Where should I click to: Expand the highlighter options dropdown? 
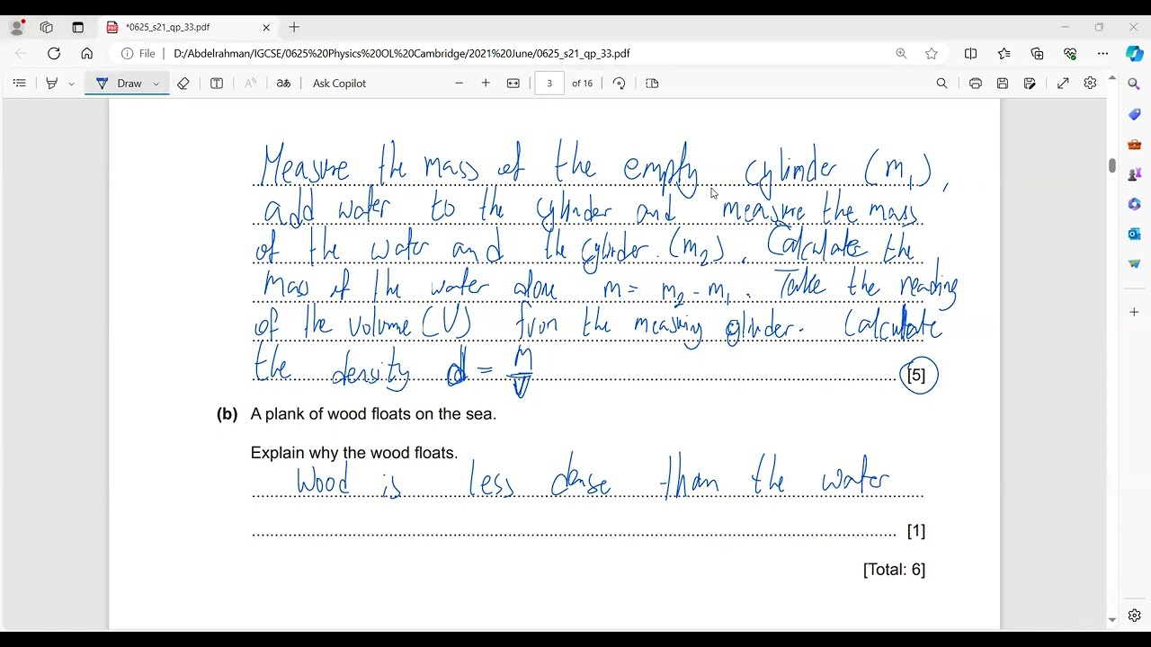[x=71, y=84]
